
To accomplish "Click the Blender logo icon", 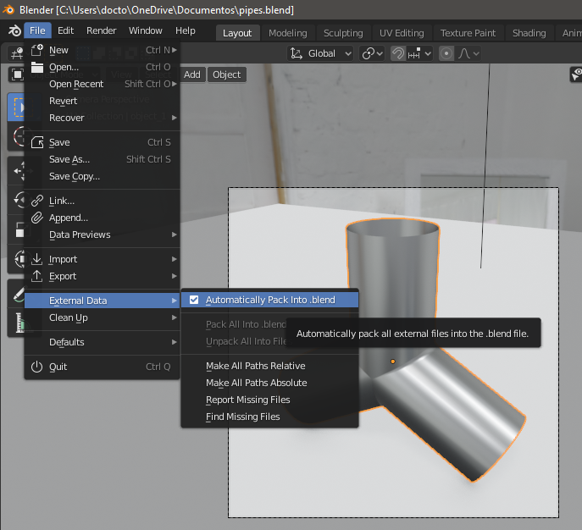I will coord(14,31).
